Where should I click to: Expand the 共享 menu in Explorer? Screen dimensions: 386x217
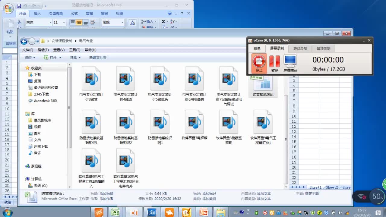click(75, 58)
